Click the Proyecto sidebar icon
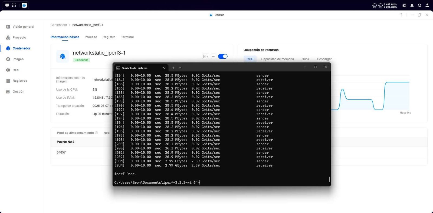Screen dimensions: 433x213 tap(8, 38)
